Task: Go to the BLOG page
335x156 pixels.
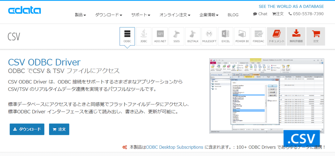Action: (x=233, y=15)
